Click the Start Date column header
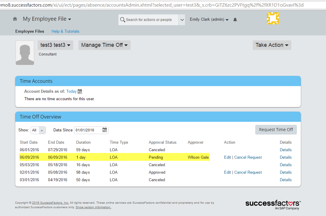Image resolution: width=326 pixels, height=216 pixels. tap(29, 142)
